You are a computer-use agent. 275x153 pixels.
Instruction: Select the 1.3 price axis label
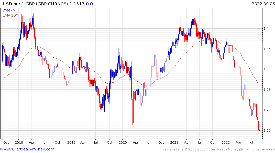(266, 69)
